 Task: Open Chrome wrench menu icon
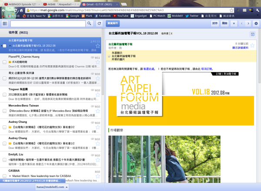(x=258, y=10)
